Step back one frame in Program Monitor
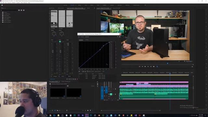The height and width of the screenshot is (117, 208). 142,66
